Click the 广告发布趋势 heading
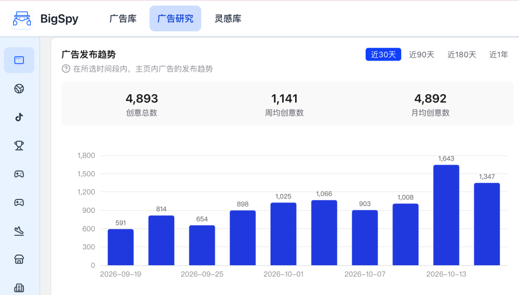The height and width of the screenshot is (295, 519). click(89, 54)
